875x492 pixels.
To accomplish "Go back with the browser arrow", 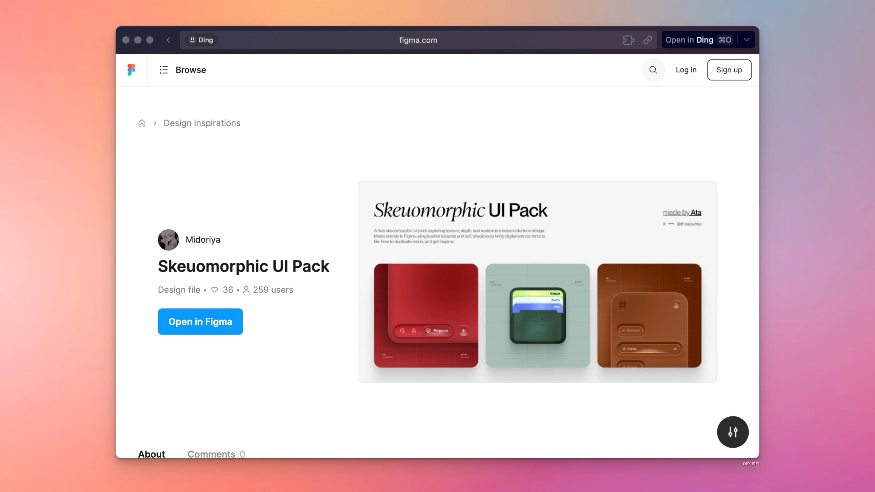I will [x=168, y=40].
